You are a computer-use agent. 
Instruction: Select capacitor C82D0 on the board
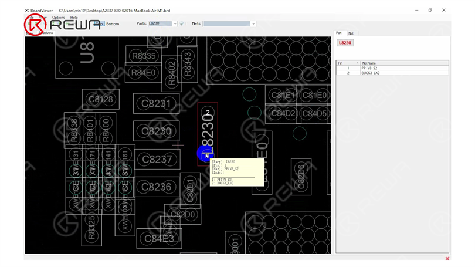pyautogui.click(x=182, y=214)
